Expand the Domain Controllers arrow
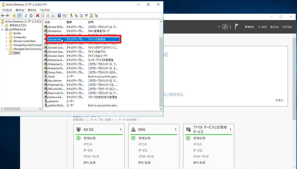Viewport: 297px width, 169px height. [x=6, y=41]
